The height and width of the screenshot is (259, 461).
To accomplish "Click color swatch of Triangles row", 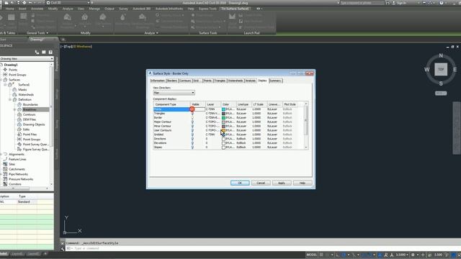I will (x=223, y=114).
